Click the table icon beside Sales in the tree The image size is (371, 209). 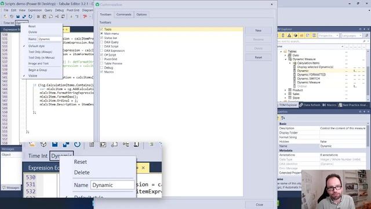(x=290, y=94)
